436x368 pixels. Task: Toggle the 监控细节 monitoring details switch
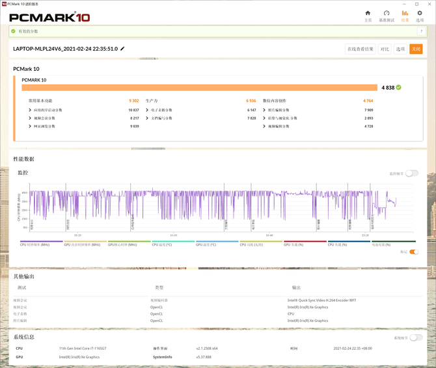tap(412, 174)
